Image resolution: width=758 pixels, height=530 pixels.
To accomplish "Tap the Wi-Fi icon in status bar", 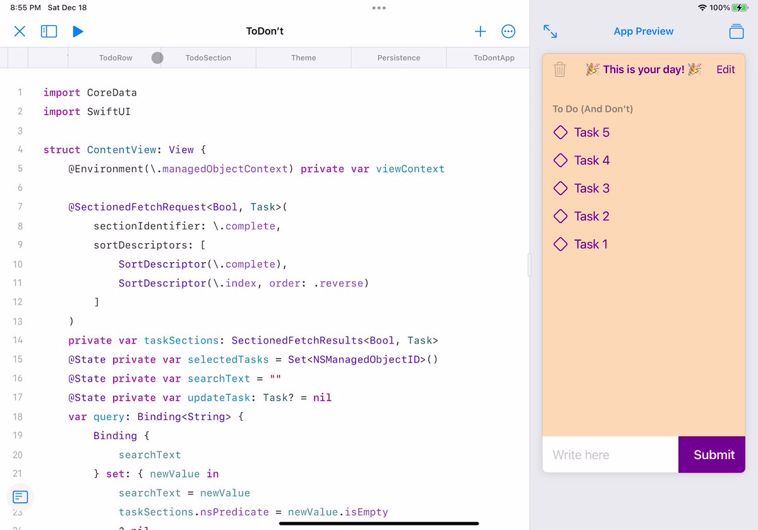I will (702, 8).
